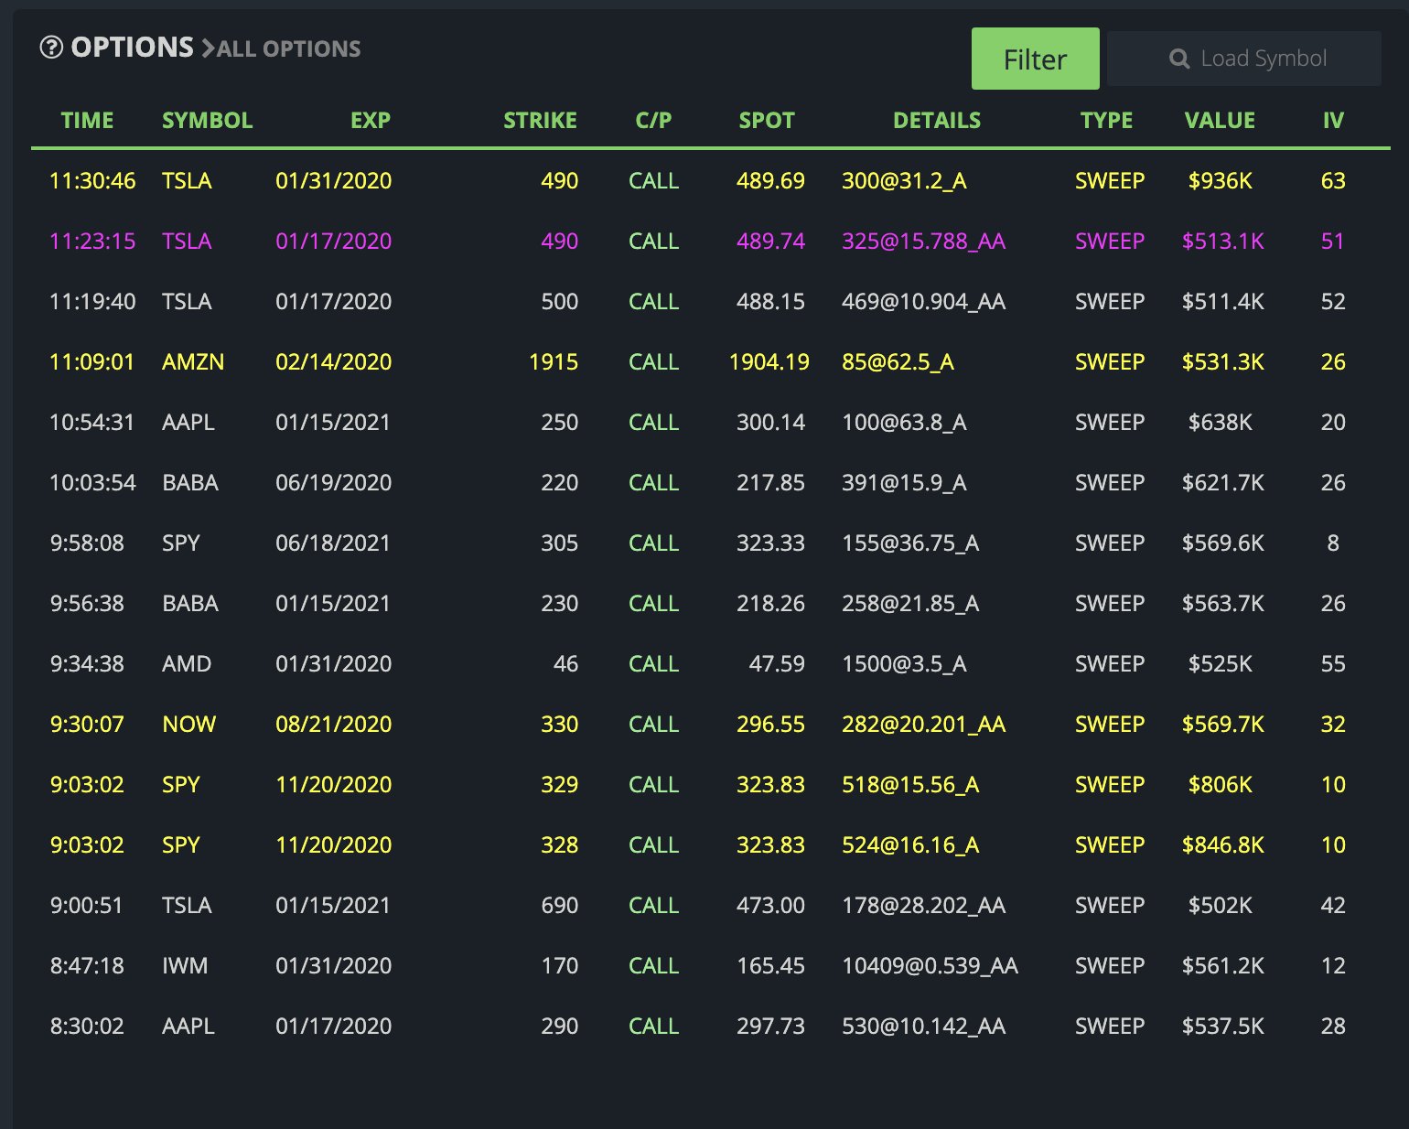
Task: Click details 524@16.16_A
Action: point(910,844)
